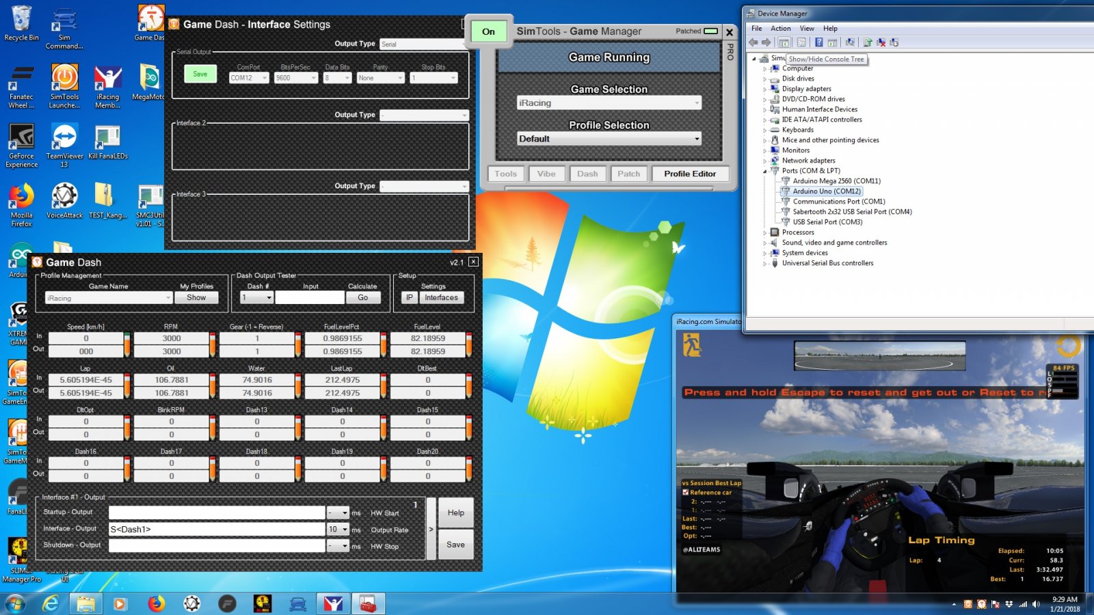This screenshot has height=615, width=1094.
Task: Toggle the Patched indicator in Game Manager
Action: click(711, 31)
